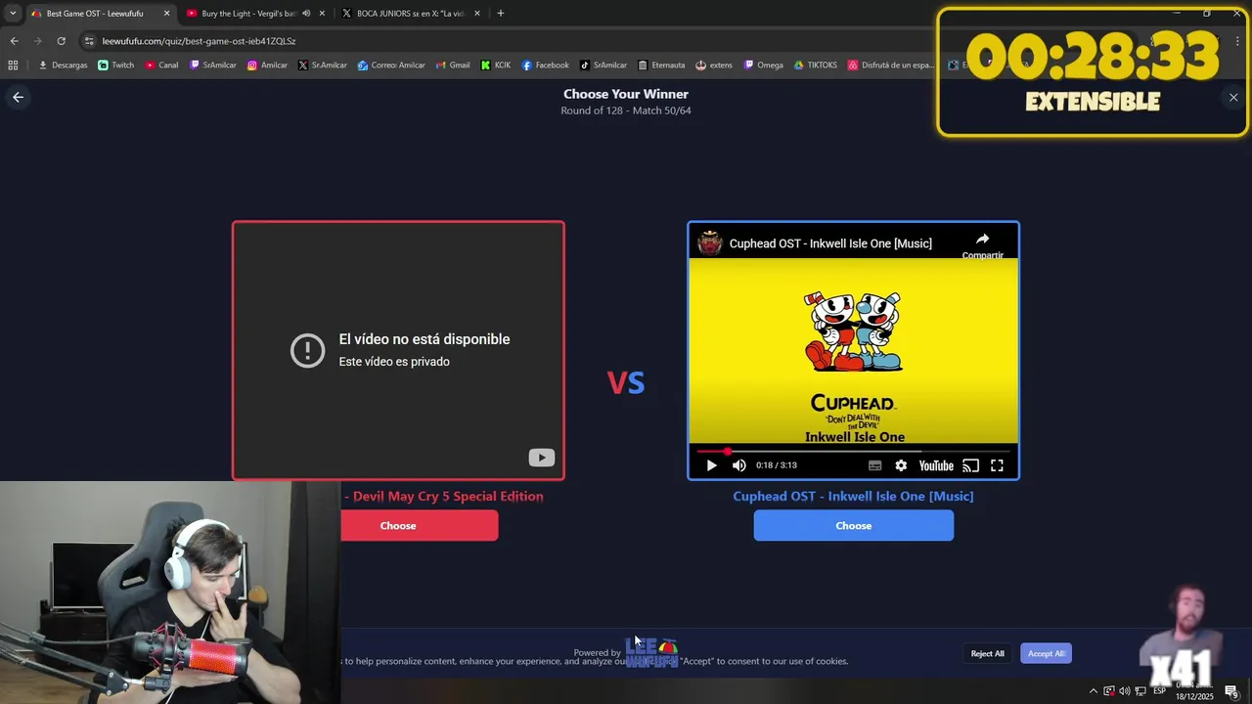Open the Omega bookmark
The image size is (1252, 704).
(x=764, y=66)
